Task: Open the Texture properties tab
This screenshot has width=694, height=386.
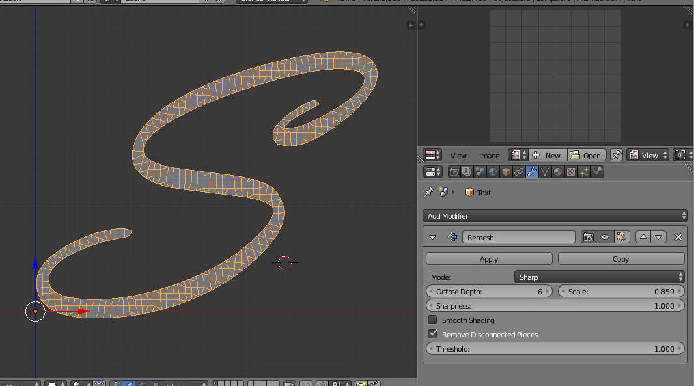Action: [571, 172]
